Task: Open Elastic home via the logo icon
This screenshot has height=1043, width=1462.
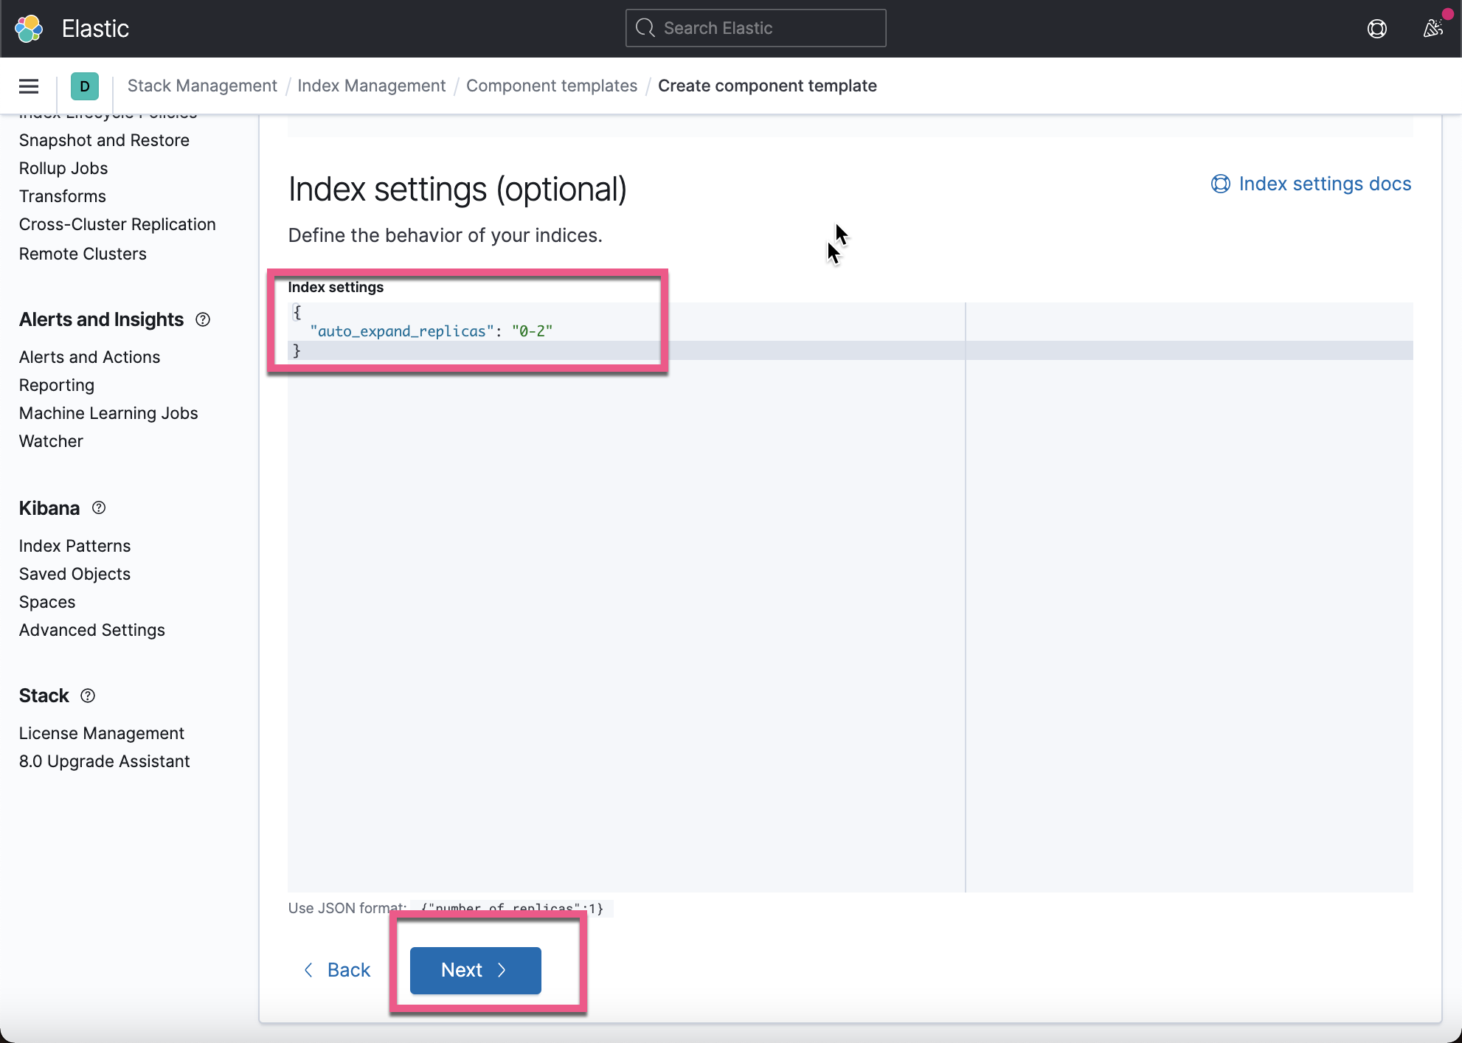Action: [28, 28]
